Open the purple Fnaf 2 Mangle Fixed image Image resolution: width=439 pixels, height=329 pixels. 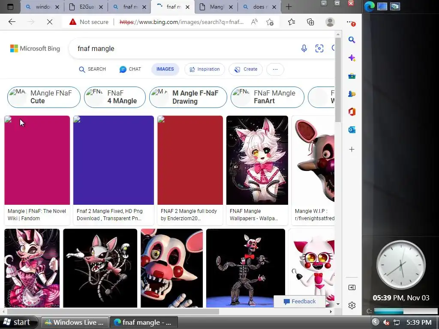pyautogui.click(x=114, y=160)
